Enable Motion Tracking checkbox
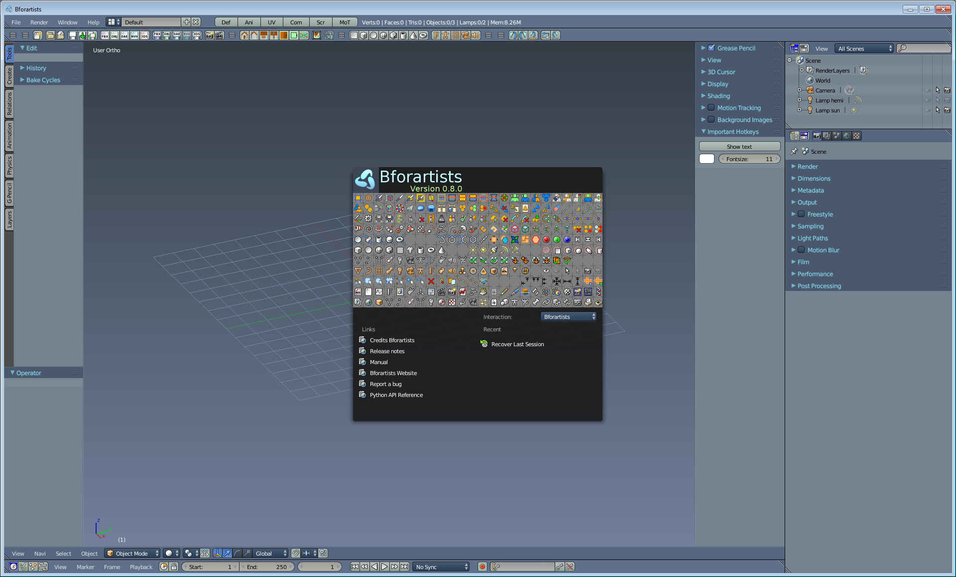 711,107
